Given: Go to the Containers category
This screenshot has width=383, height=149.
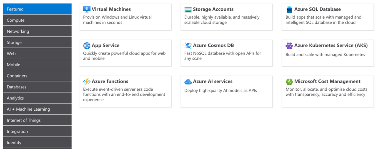Looking at the screenshot, I should pyautogui.click(x=37, y=76).
